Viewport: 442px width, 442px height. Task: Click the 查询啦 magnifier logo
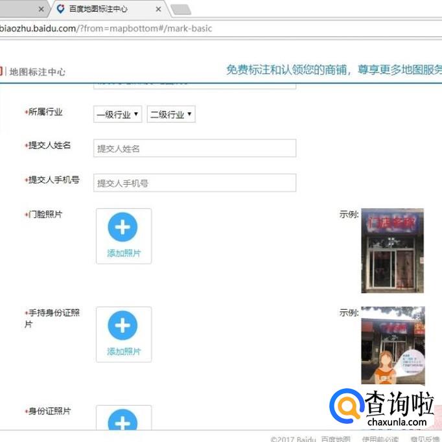coord(345,407)
